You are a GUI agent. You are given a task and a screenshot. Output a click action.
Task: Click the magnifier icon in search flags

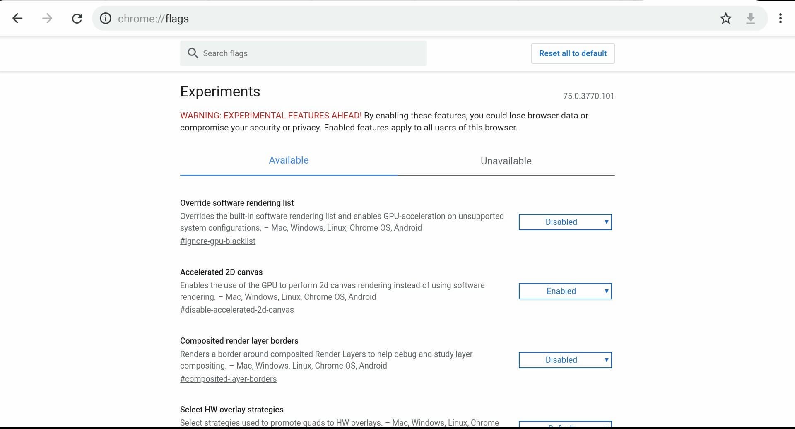pos(193,53)
